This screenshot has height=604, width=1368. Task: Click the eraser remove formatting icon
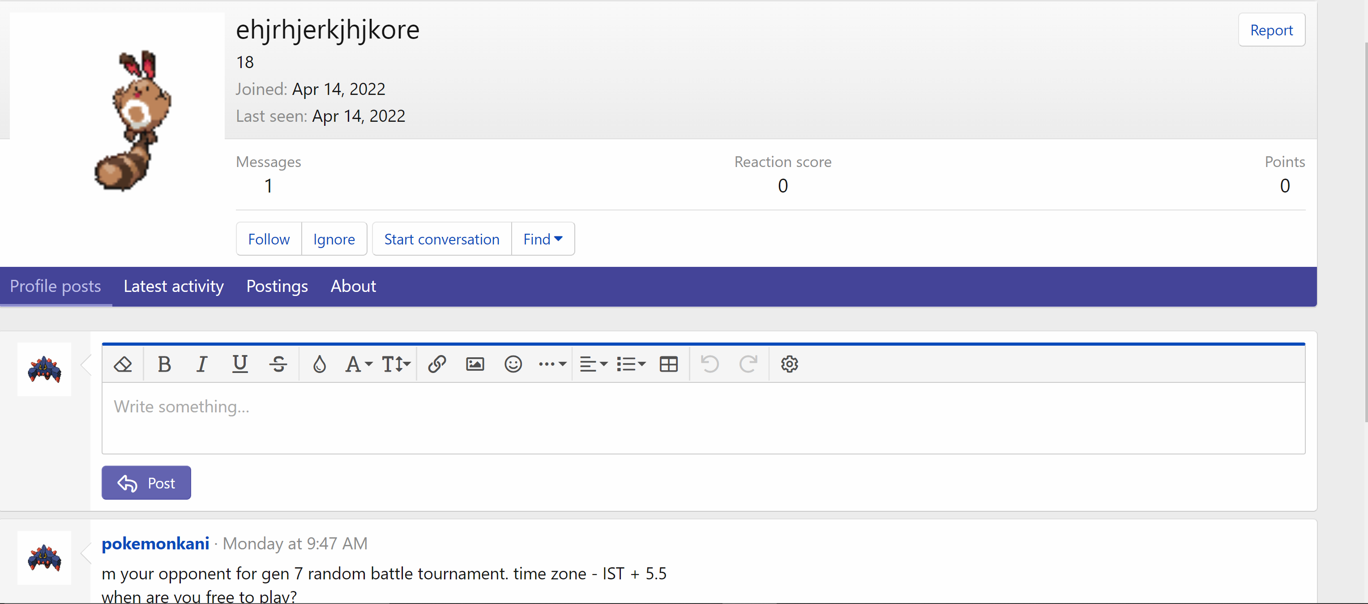pyautogui.click(x=123, y=364)
